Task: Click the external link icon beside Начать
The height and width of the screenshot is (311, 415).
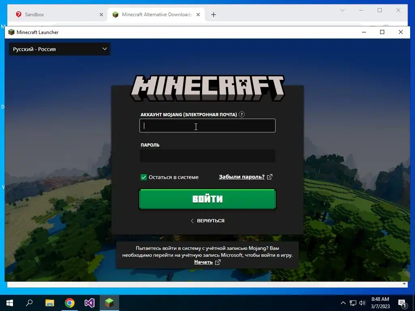Action: 218,262
